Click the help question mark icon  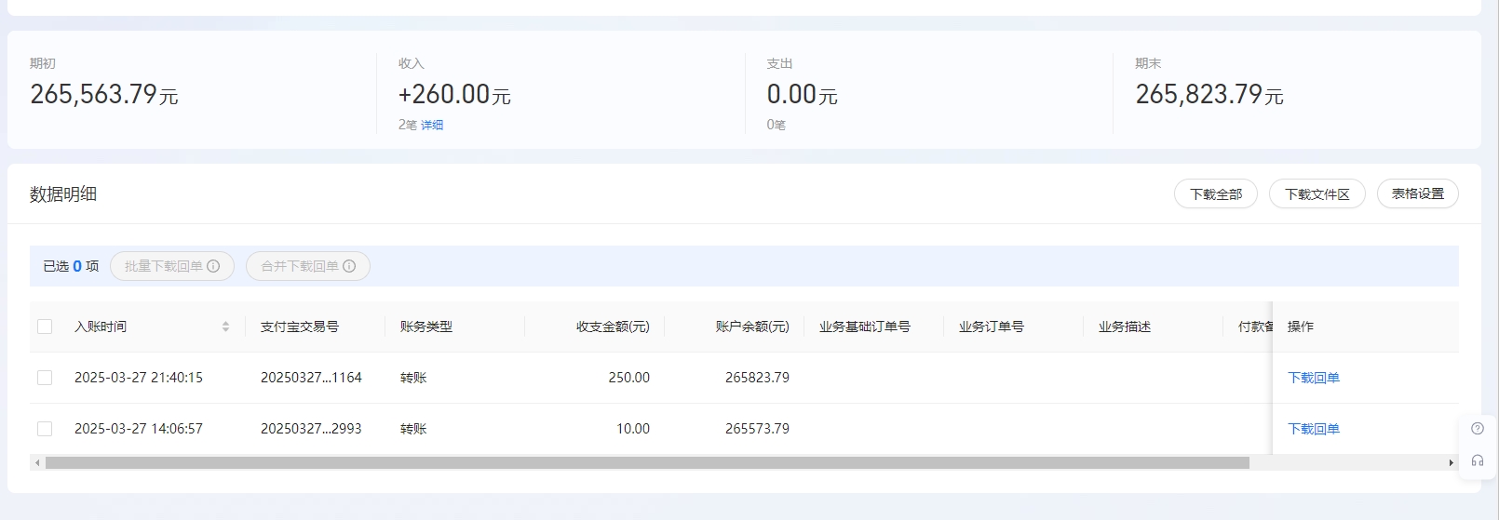[x=1478, y=429]
